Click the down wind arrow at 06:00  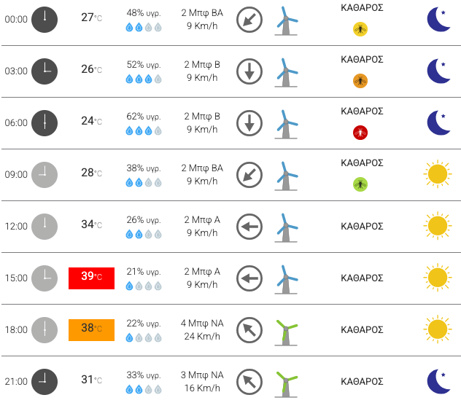249,123
